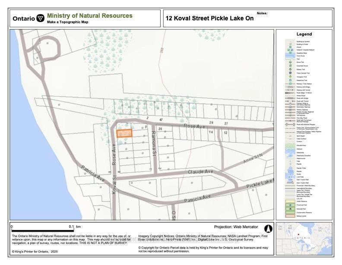Click the Provincial Park legend swatch
This screenshot has height=265, width=342.
290,205
